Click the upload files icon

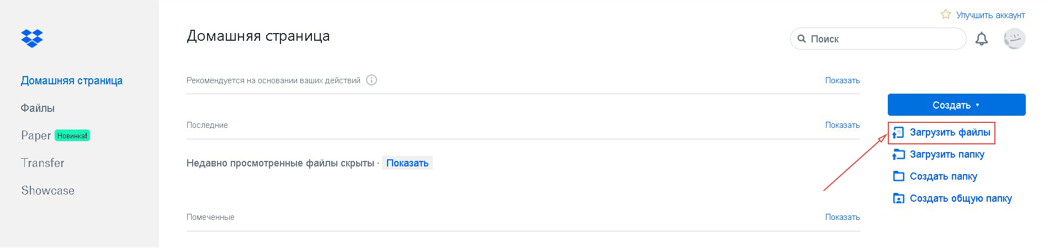click(898, 132)
